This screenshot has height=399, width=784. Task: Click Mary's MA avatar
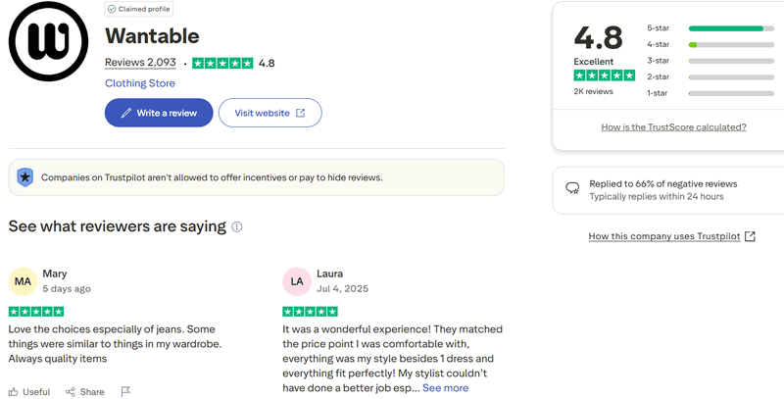[x=23, y=281]
